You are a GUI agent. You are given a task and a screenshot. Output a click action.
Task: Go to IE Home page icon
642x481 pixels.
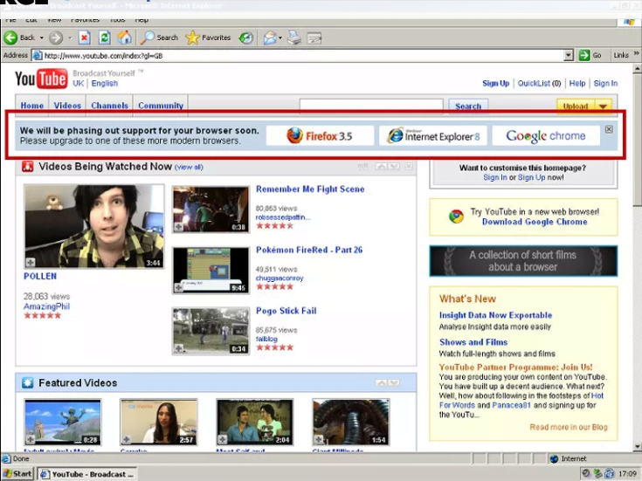tap(125, 38)
